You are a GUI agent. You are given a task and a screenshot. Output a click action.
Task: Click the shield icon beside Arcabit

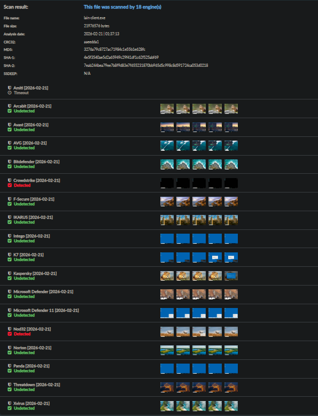click(10, 106)
